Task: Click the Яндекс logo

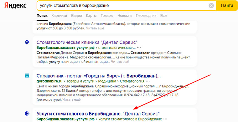Action: (15, 6)
